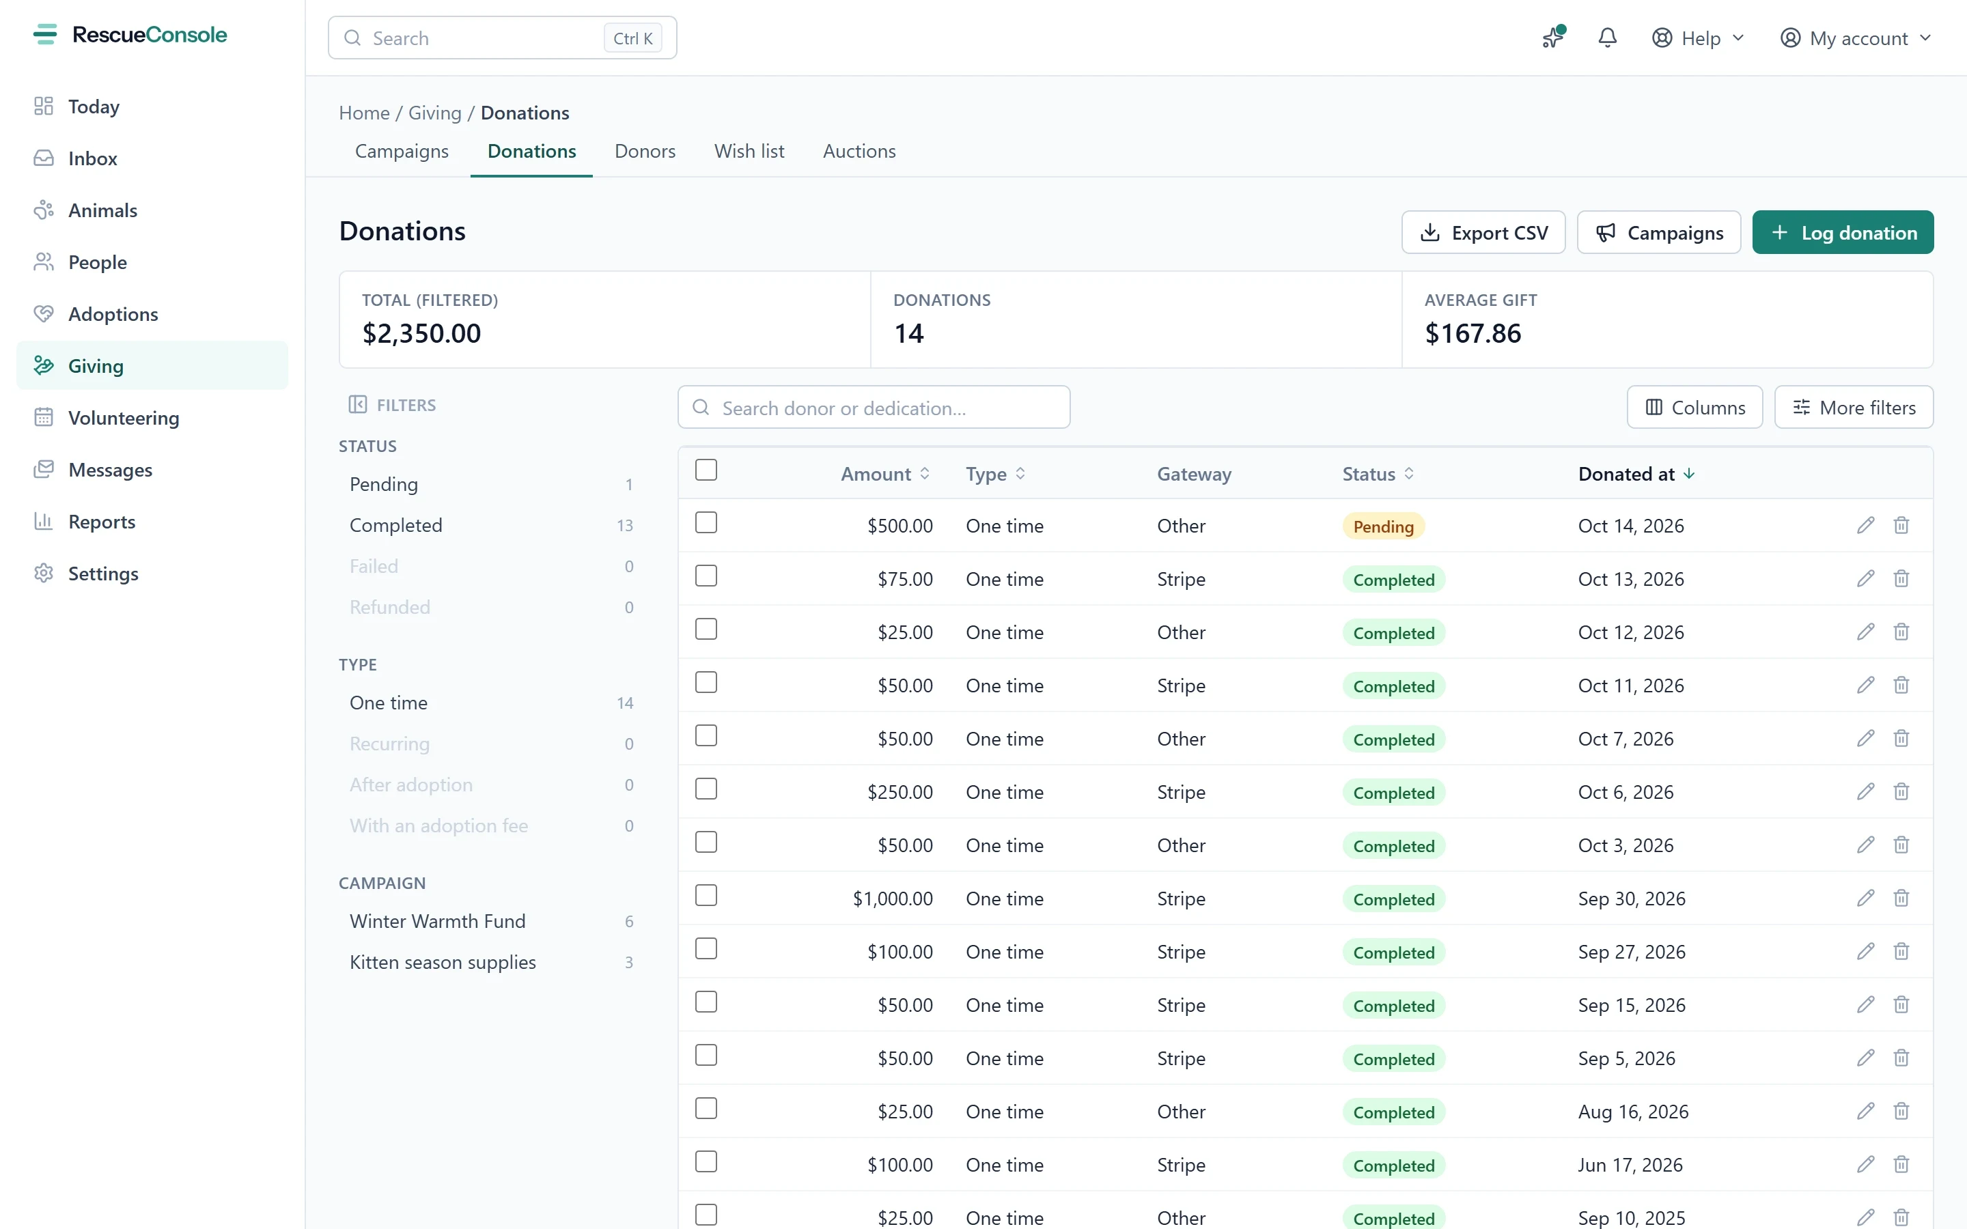
Task: Expand the Help dropdown
Action: pyautogui.click(x=1698, y=38)
